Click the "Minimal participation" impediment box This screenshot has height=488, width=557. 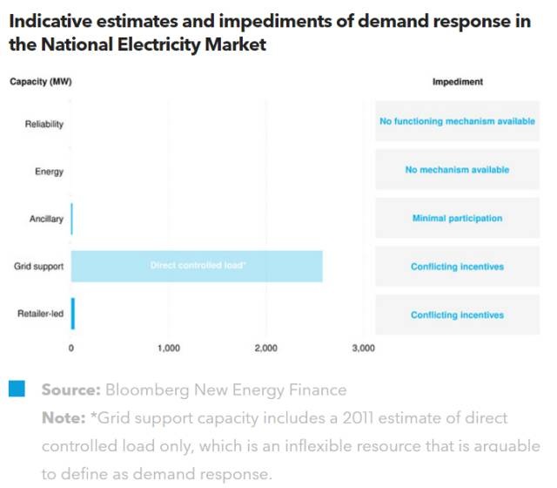point(457,218)
